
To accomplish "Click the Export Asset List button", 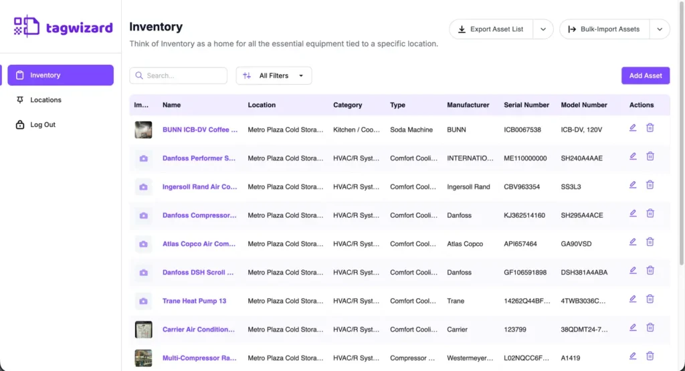I will (x=491, y=29).
